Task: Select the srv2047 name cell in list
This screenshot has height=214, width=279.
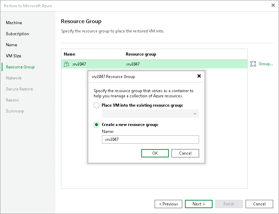Action: (x=79, y=64)
